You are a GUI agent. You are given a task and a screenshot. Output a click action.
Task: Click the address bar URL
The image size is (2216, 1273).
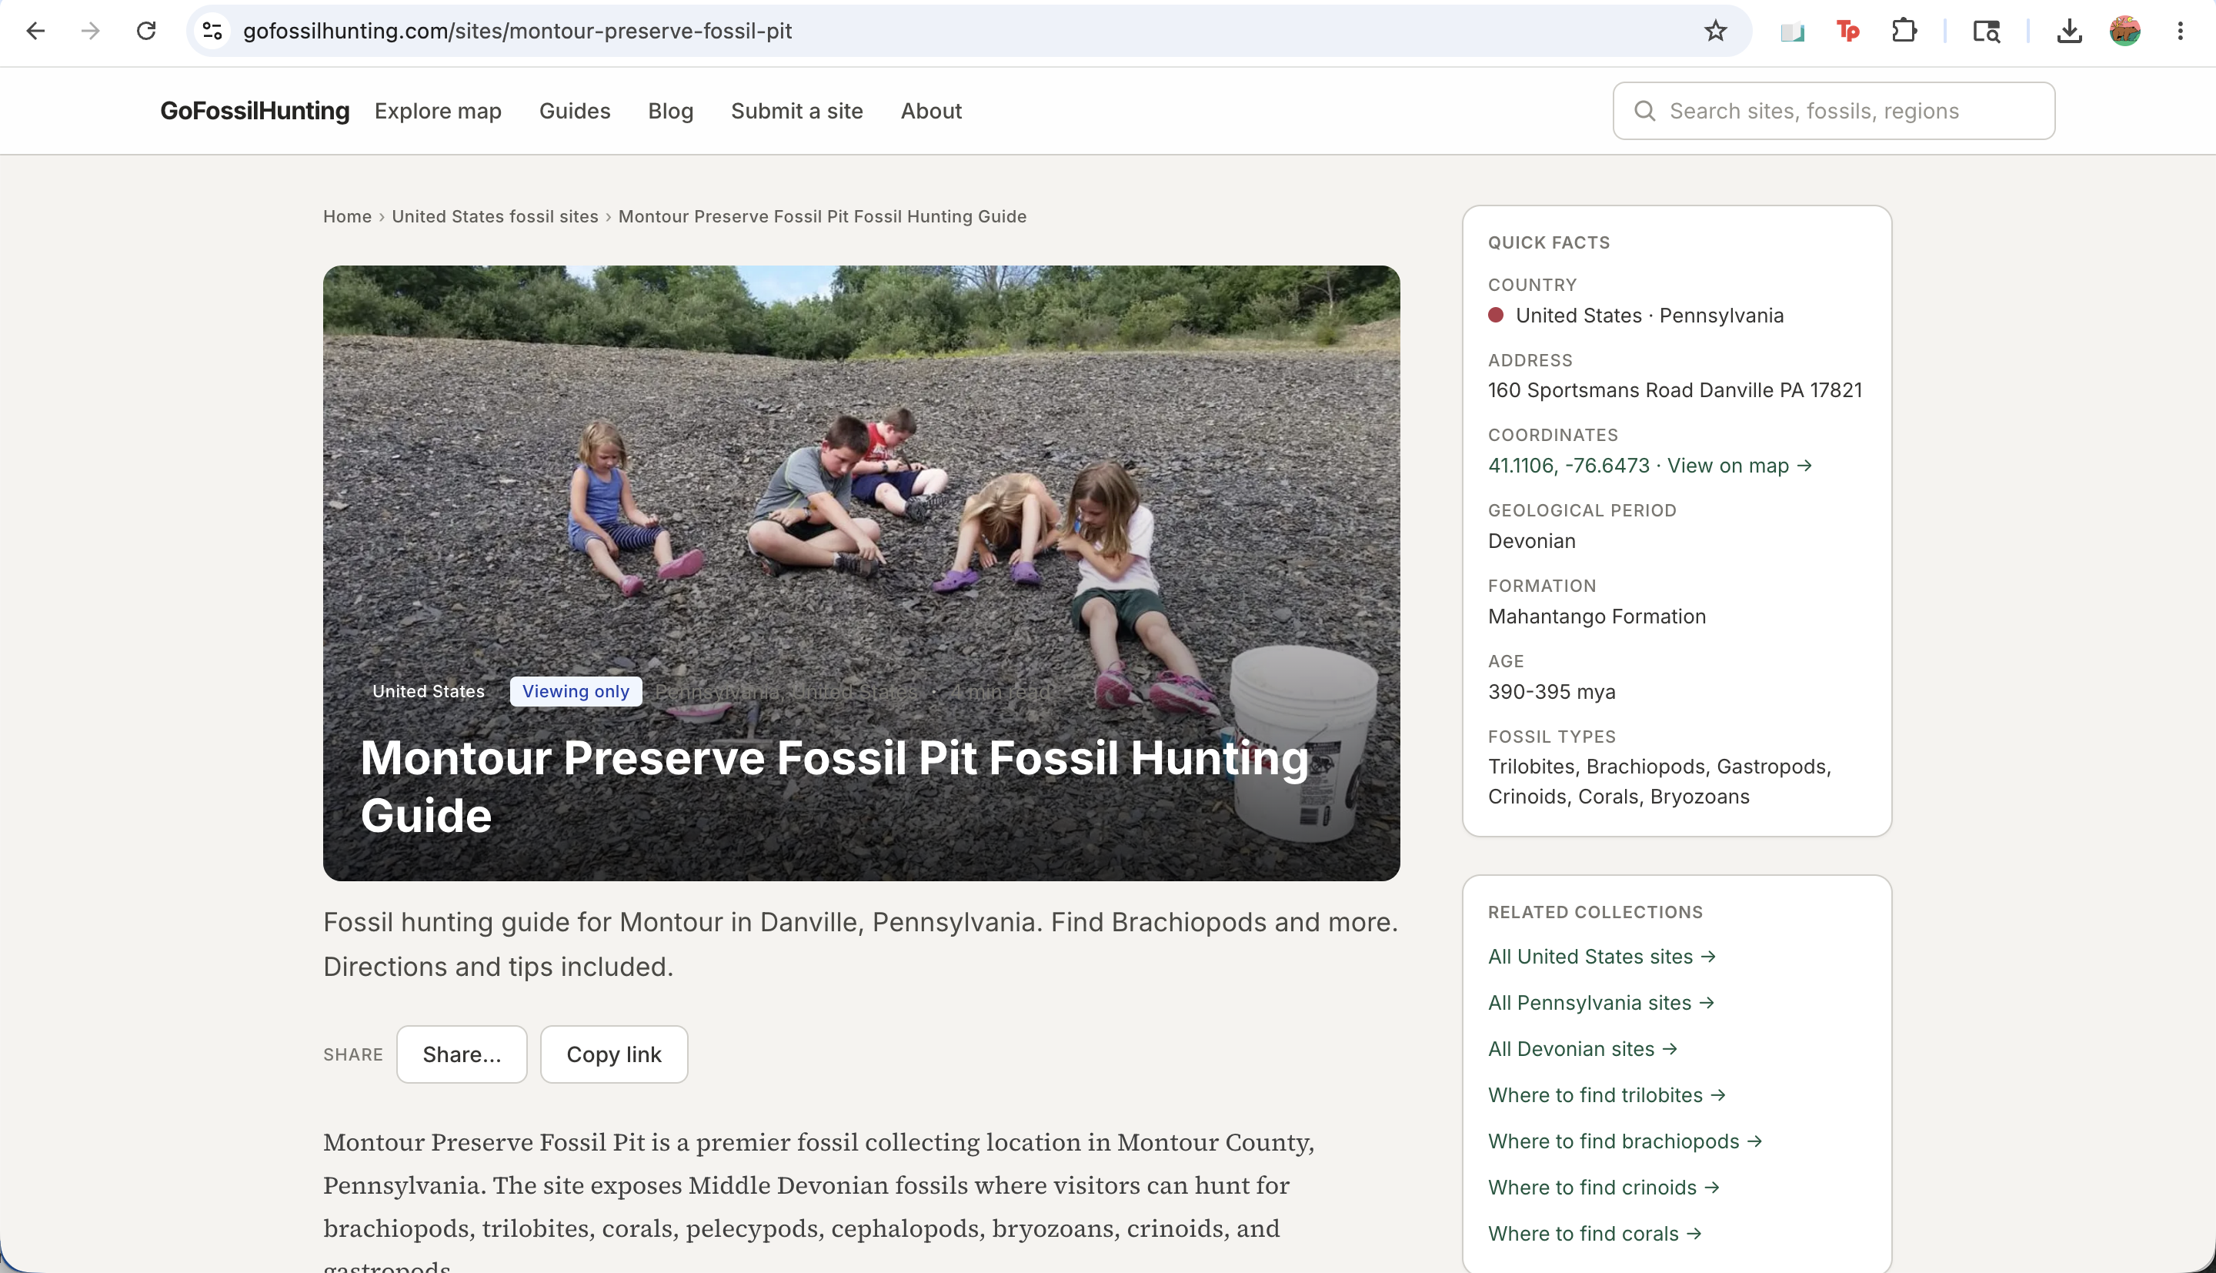(517, 32)
